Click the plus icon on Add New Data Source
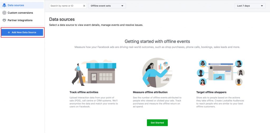The image size is (270, 133). point(9,32)
